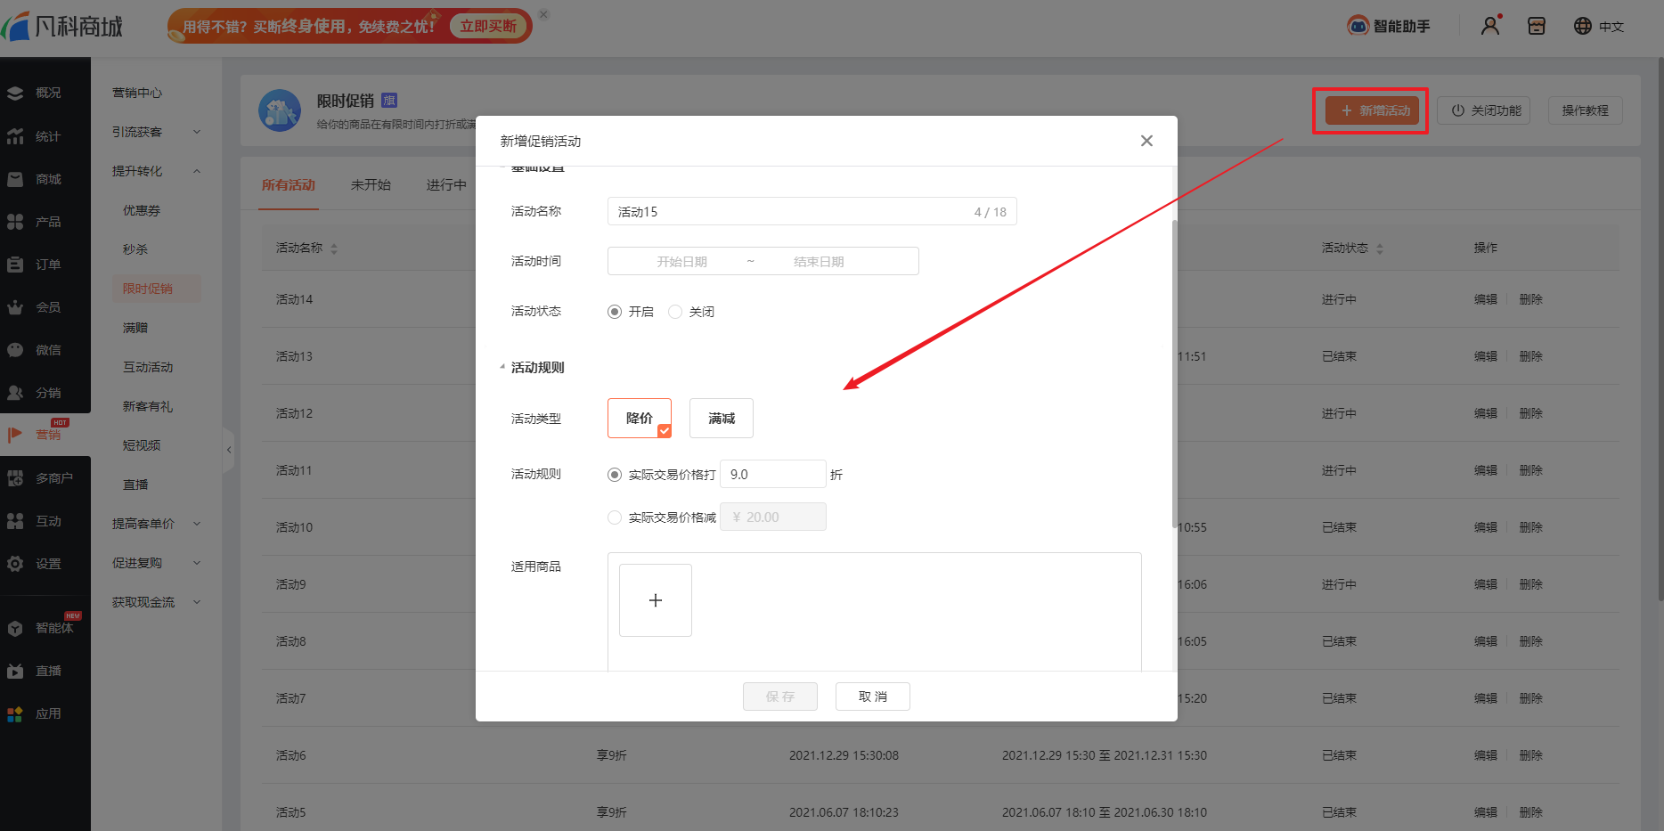The height and width of the screenshot is (831, 1664).
Task: Click the user account profile icon
Action: point(1490,26)
